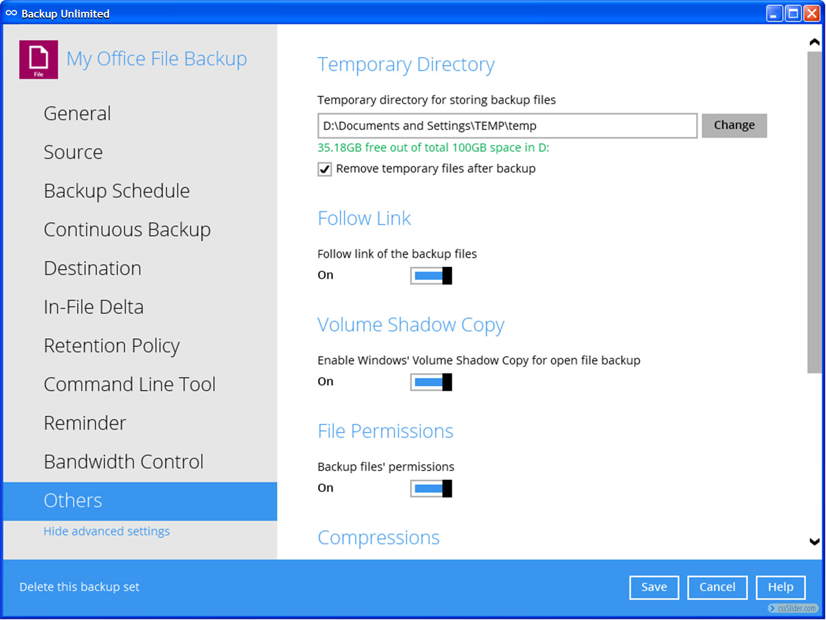Minimize the Backup Unlimited window
The height and width of the screenshot is (620, 826).
(x=774, y=13)
